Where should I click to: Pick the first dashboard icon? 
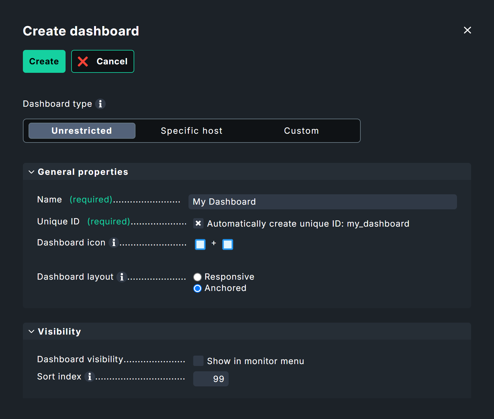200,244
